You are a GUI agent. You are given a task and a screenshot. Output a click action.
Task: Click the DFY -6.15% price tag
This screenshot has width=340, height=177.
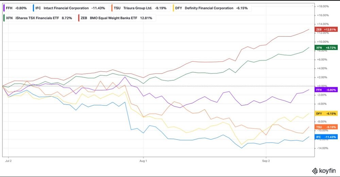pos(326,113)
